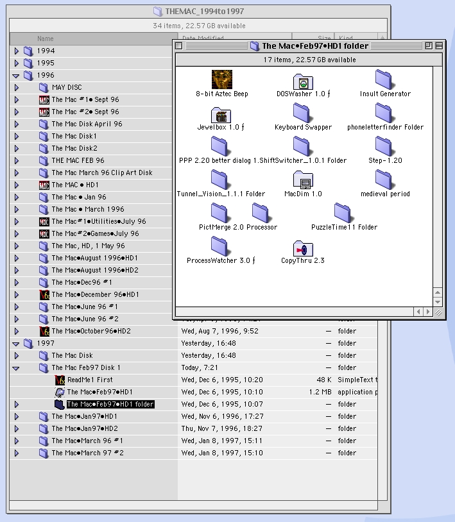Viewport: 455px width, 522px height.
Task: Expand The Mac•Jan97•HD1 folder
Action: 16,416
